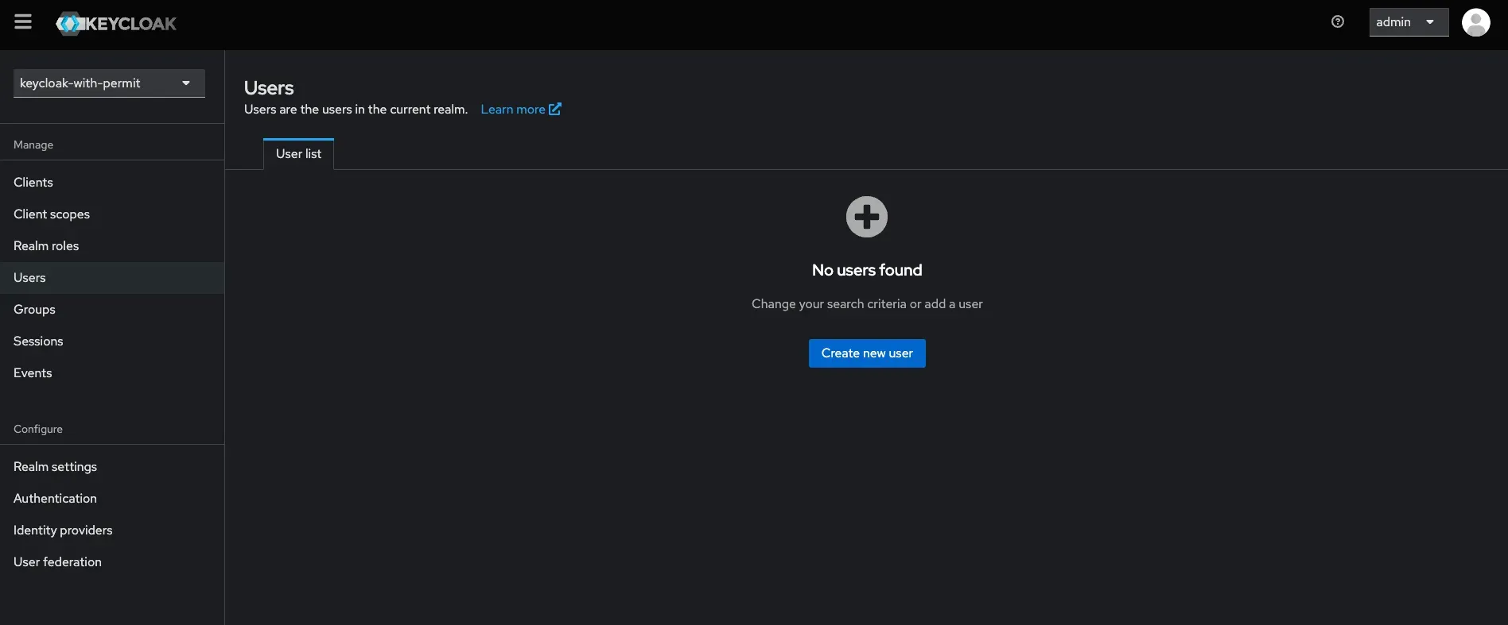Open the admin account dropdown

tap(1407, 22)
